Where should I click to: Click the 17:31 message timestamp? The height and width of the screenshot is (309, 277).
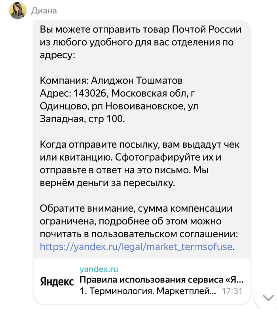coord(231,292)
